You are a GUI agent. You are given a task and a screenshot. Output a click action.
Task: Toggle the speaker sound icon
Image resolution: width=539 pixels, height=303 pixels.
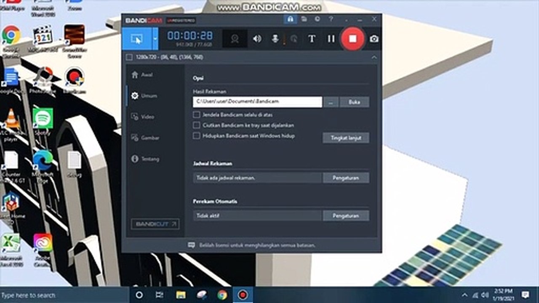point(257,39)
